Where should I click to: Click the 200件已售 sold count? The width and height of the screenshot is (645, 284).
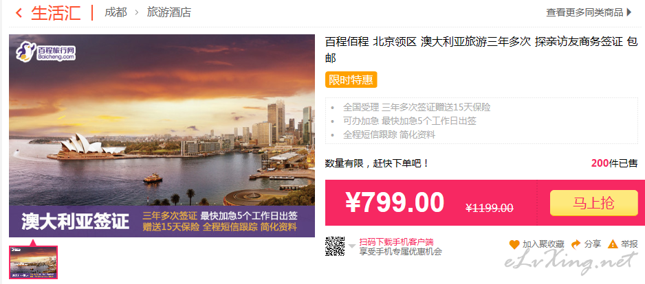[615, 163]
